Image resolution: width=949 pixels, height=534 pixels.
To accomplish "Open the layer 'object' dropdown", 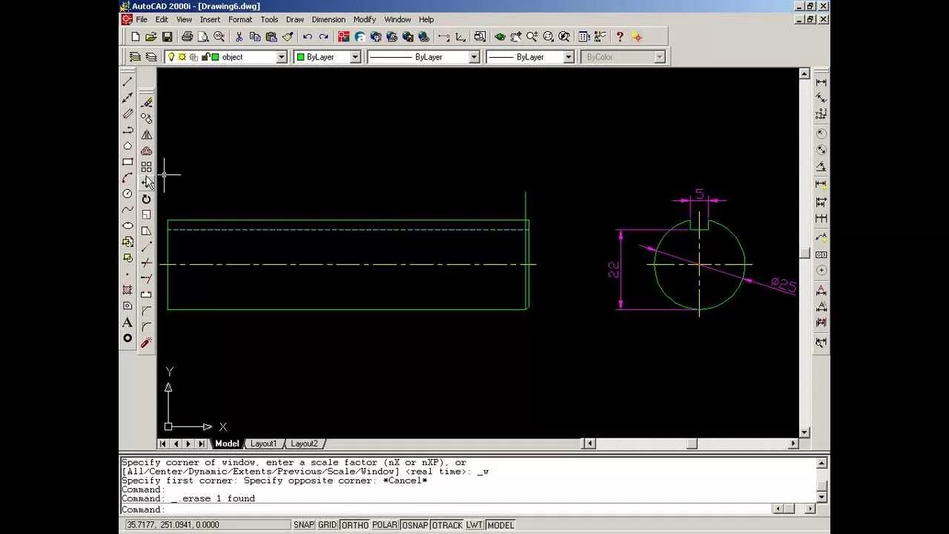I will (x=282, y=57).
